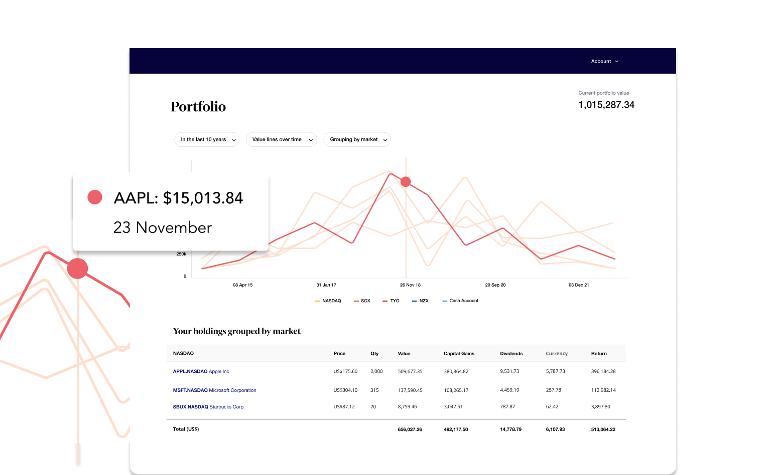Click Apple price US$175.60
774x475 pixels.
point(345,371)
